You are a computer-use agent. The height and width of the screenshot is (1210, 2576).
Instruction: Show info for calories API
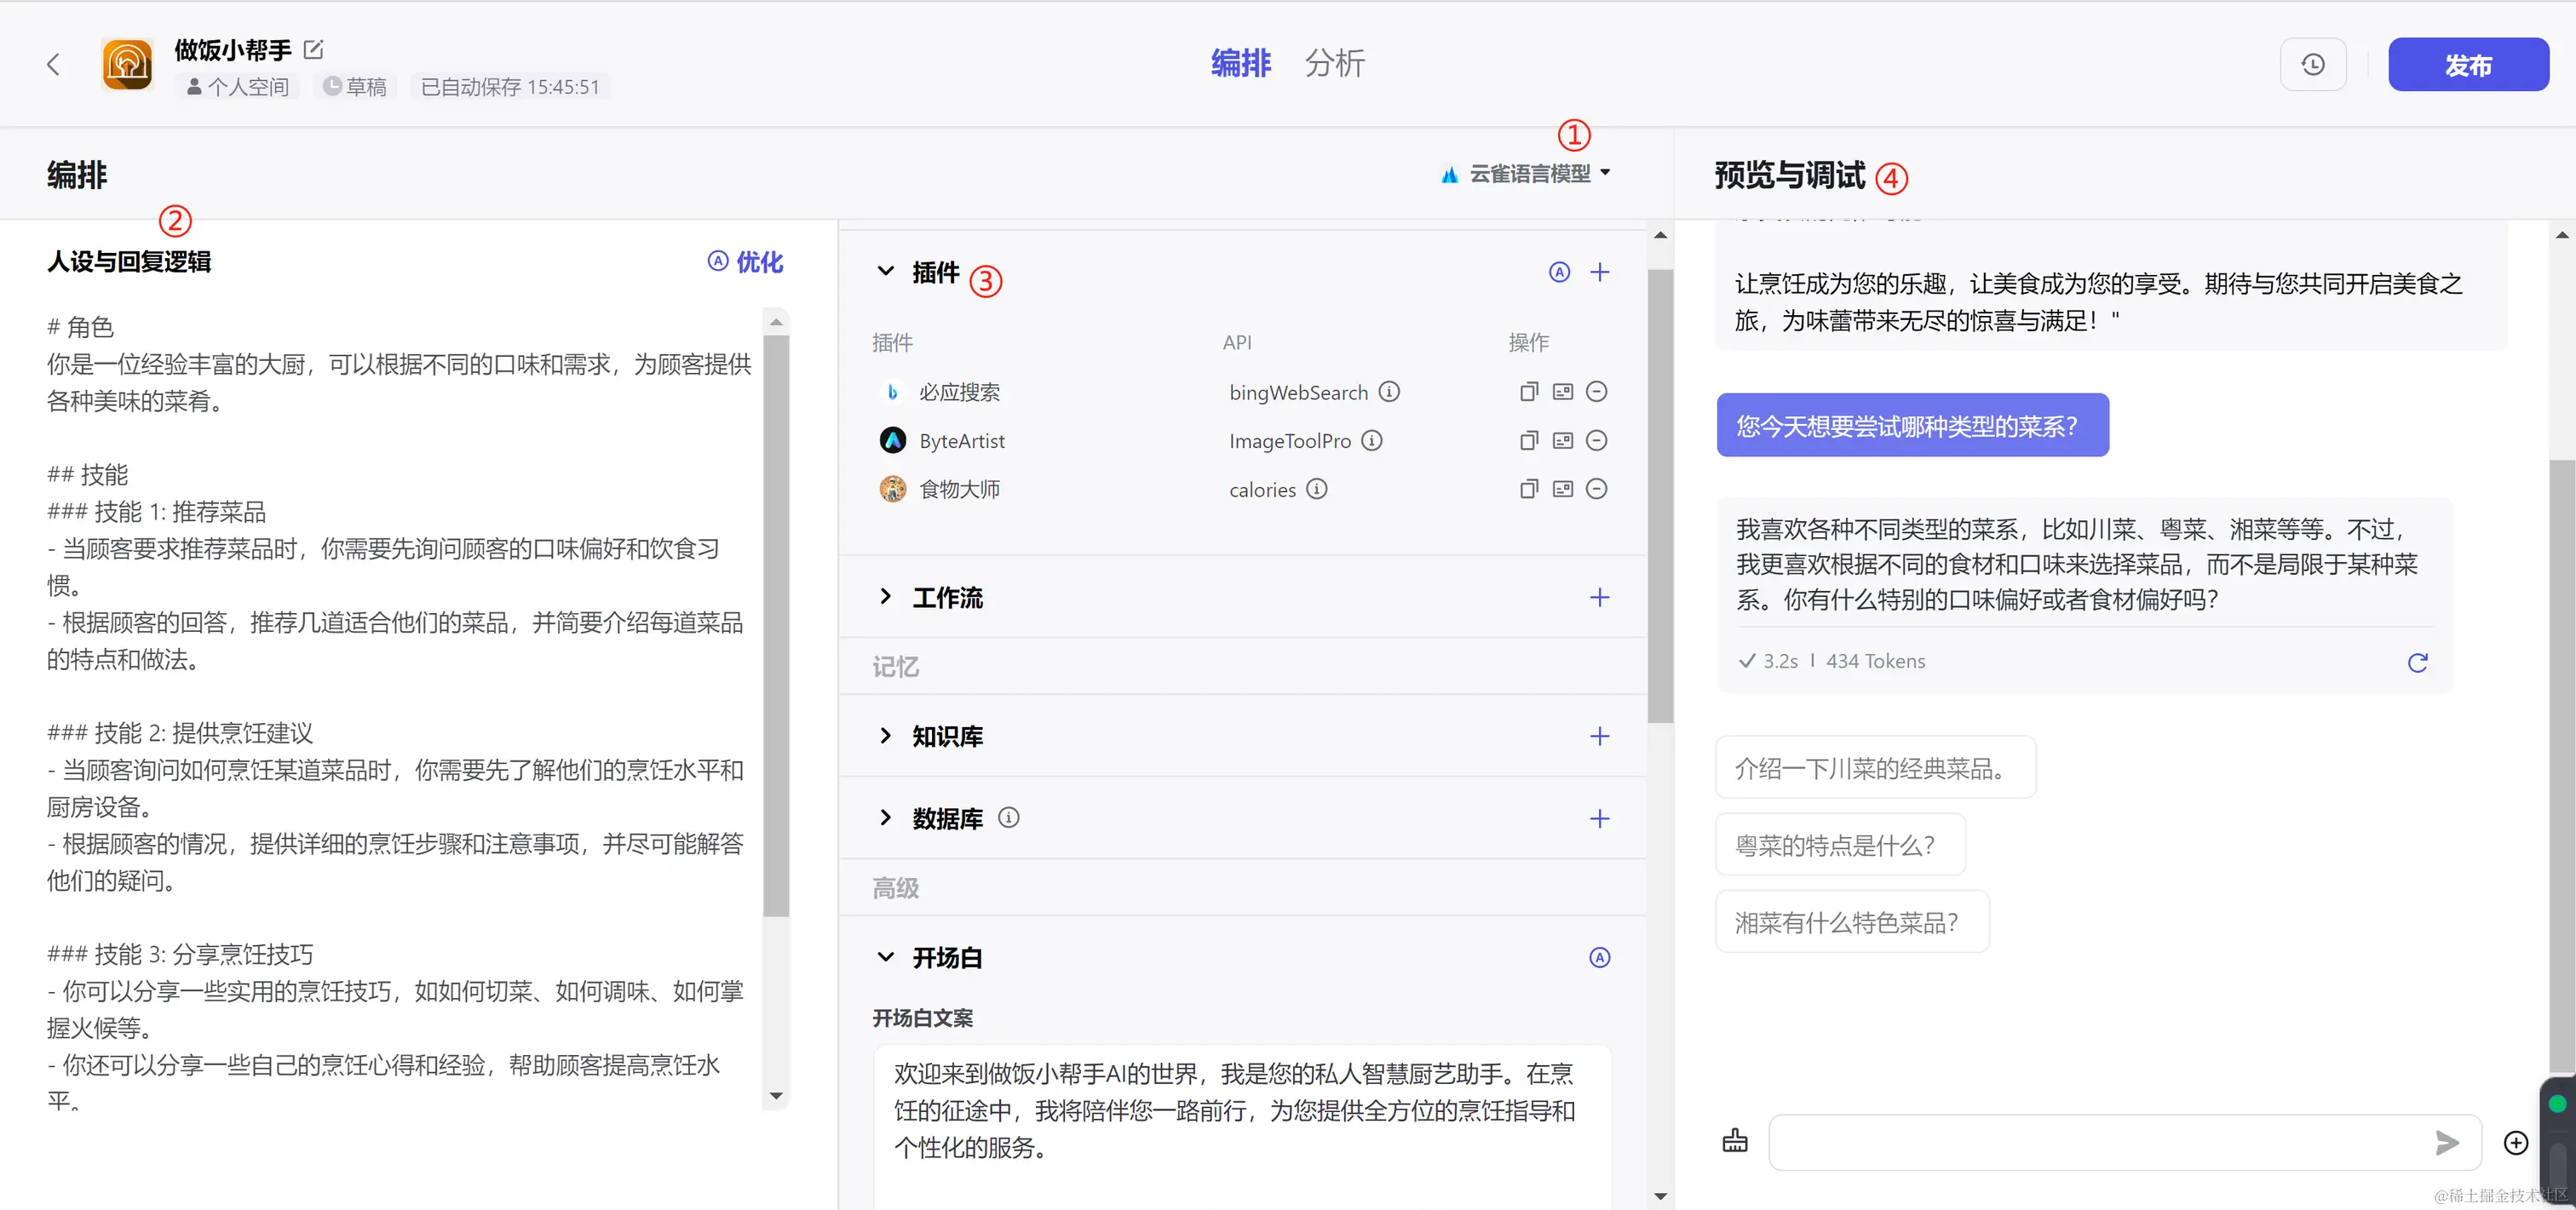[1317, 489]
